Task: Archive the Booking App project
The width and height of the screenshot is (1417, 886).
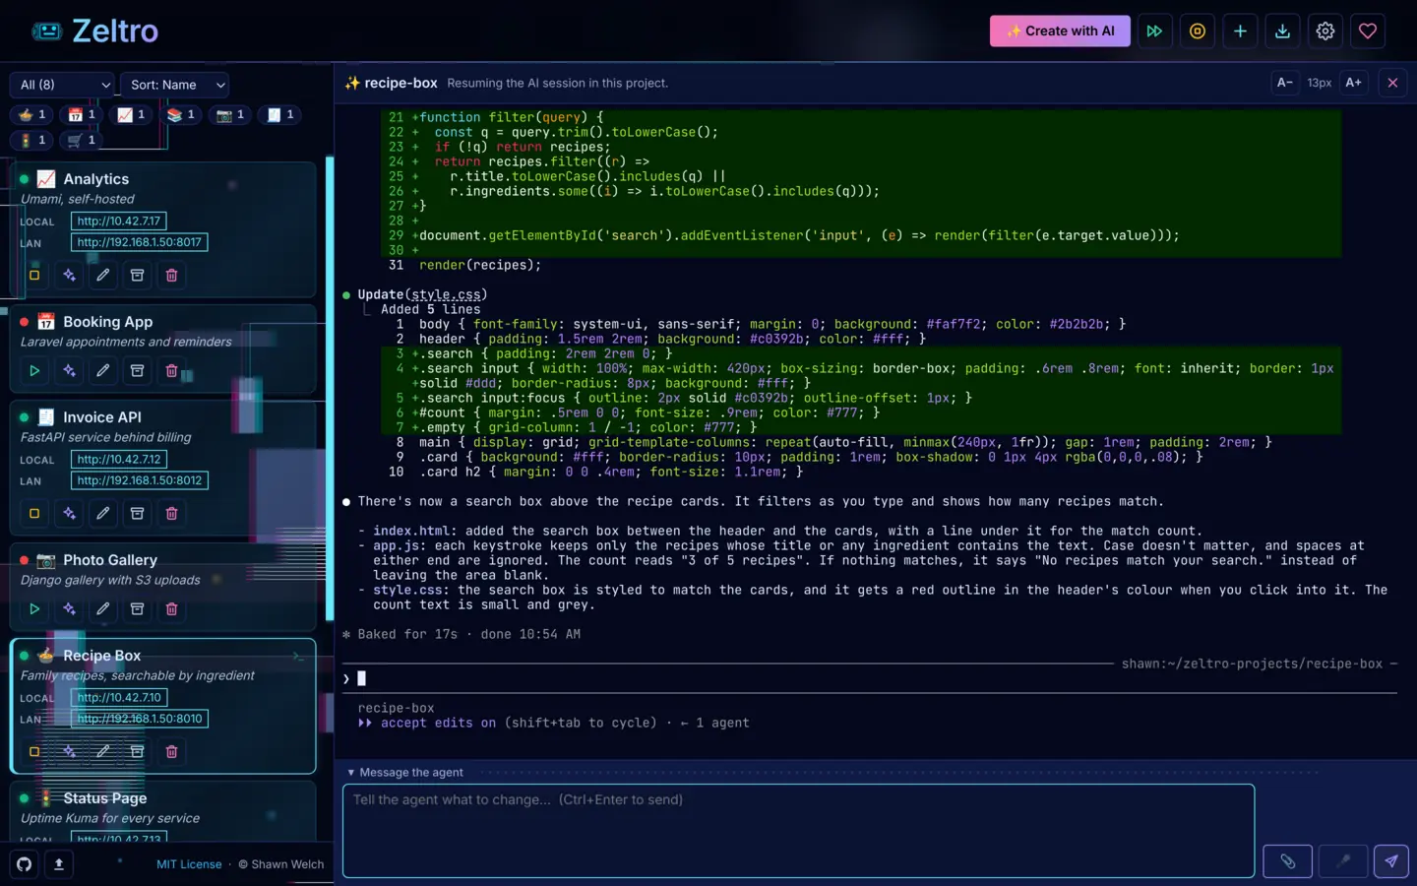Action: pyautogui.click(x=138, y=370)
